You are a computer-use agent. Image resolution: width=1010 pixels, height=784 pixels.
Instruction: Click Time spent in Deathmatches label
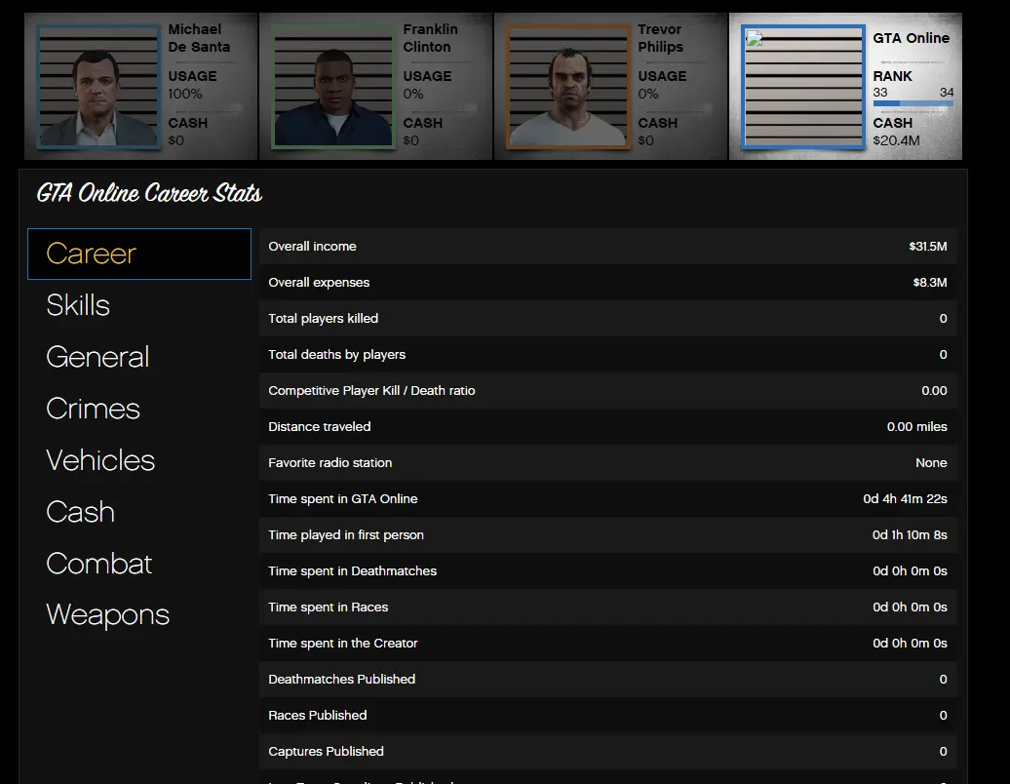(x=352, y=570)
